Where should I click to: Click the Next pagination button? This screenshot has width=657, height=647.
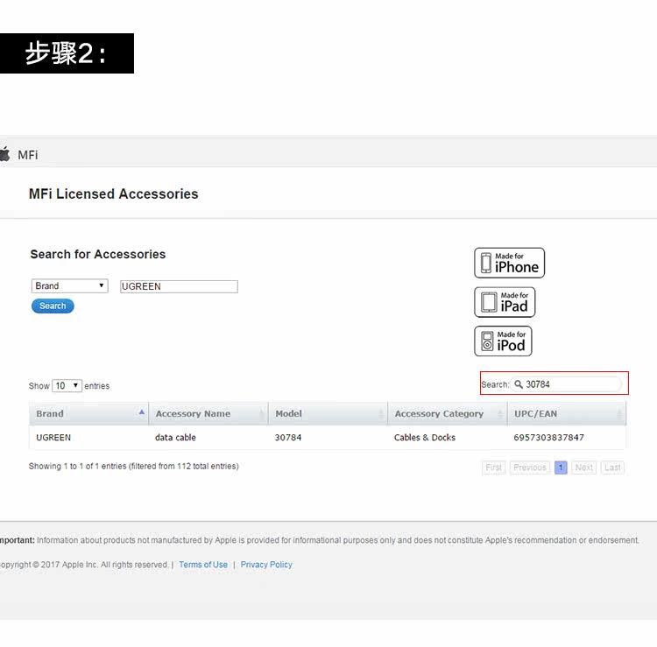[584, 468]
